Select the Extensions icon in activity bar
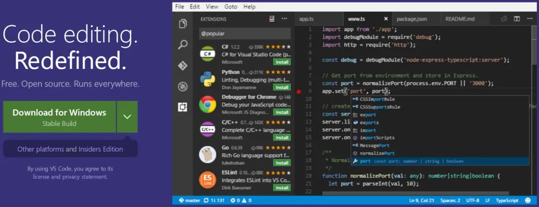 tap(183, 107)
